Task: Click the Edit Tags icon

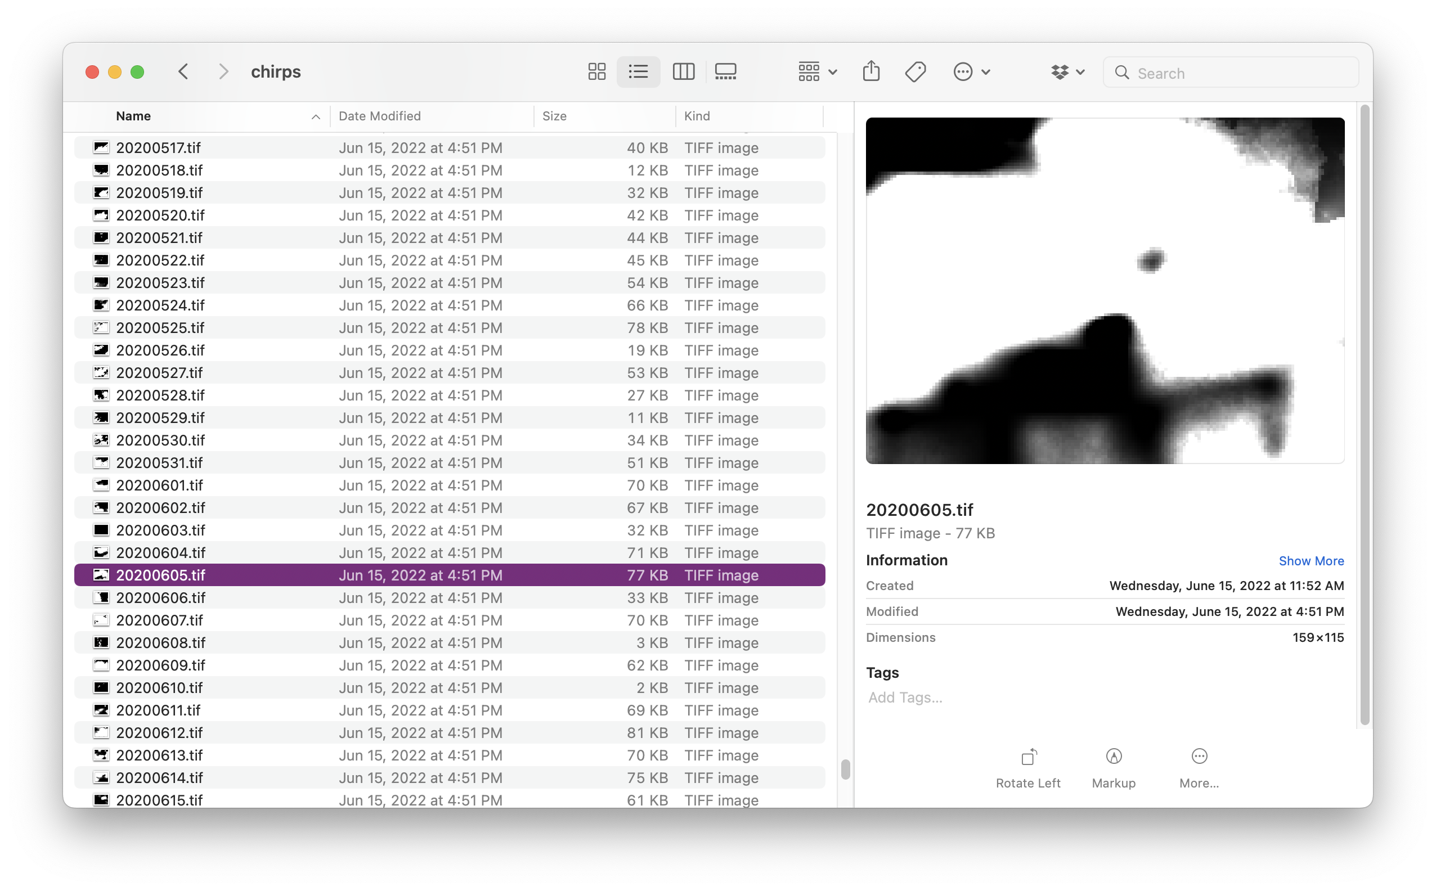Action: coord(915,72)
